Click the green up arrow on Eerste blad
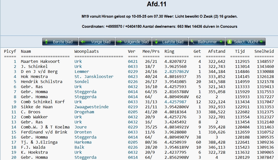 pos(47,42)
